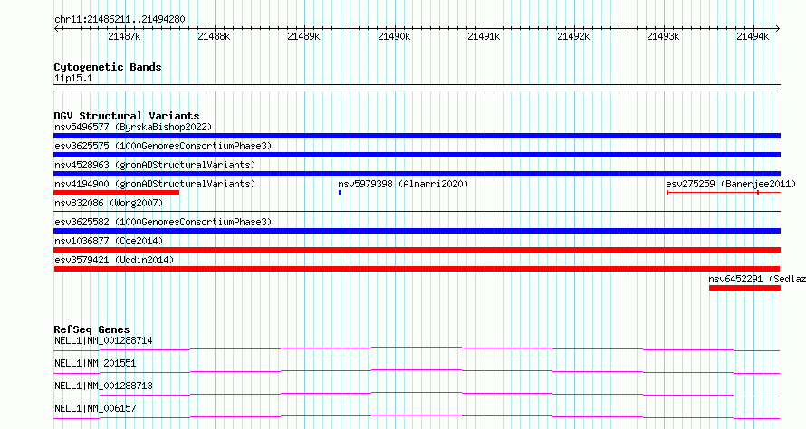The height and width of the screenshot is (429, 806).
Task: Click the DGV Structural Variants track title
Action: 127,116
